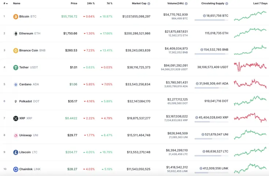Click info icon beside ADA circulating supply
The image size is (269, 176).
click(197, 84)
